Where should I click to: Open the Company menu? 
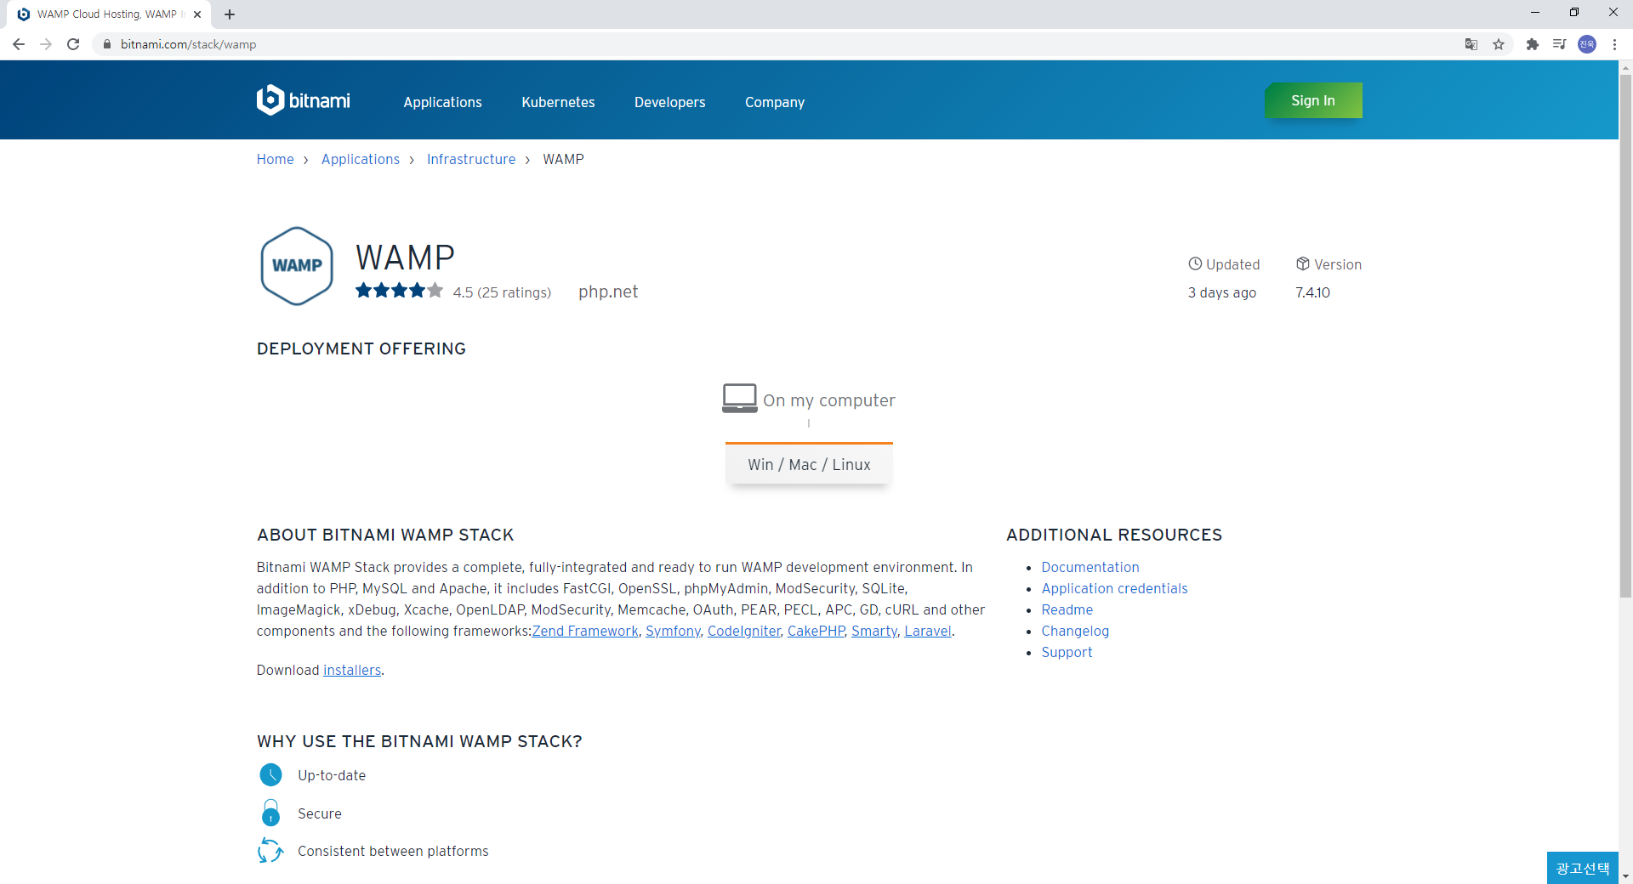click(774, 102)
